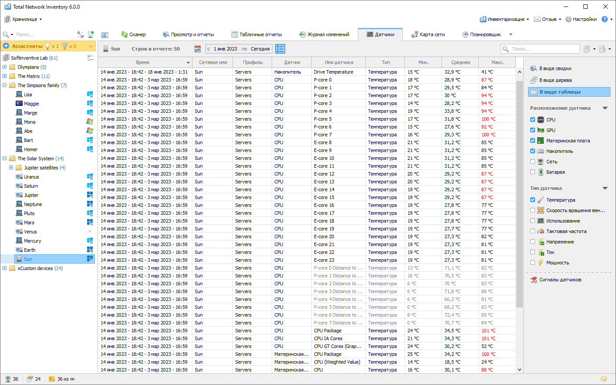Enable the Скорость вращения вентилятора checkbox
This screenshot has width=616, height=385.
(532, 210)
